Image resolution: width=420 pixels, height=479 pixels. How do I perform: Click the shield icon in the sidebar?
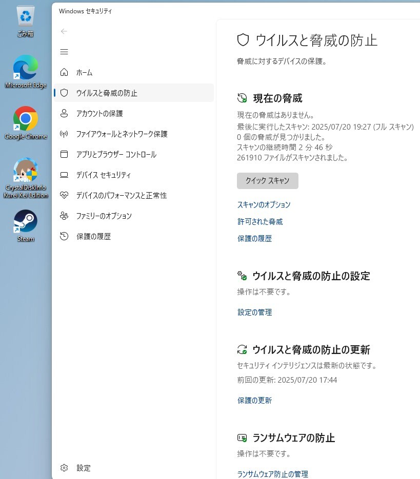64,93
